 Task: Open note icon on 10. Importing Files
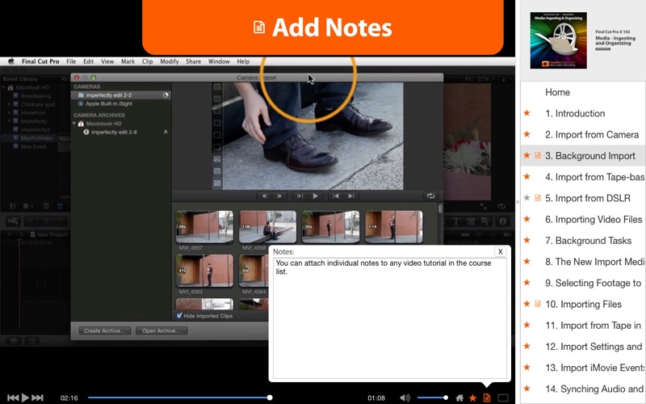coord(538,304)
